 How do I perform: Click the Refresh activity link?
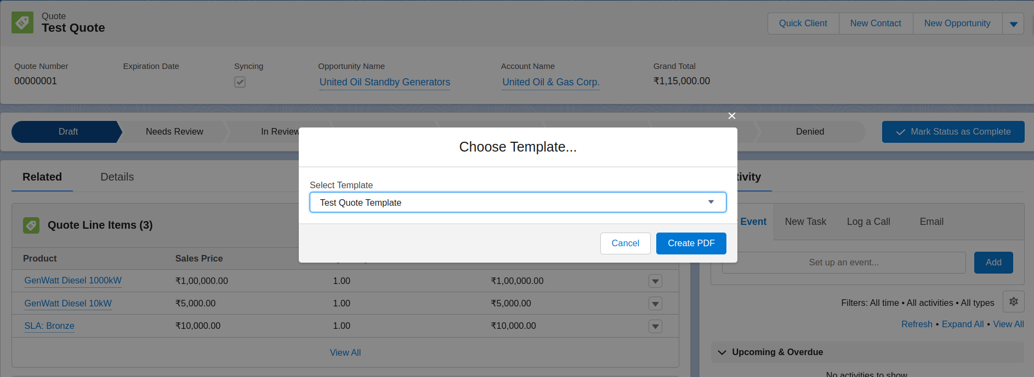pos(917,324)
